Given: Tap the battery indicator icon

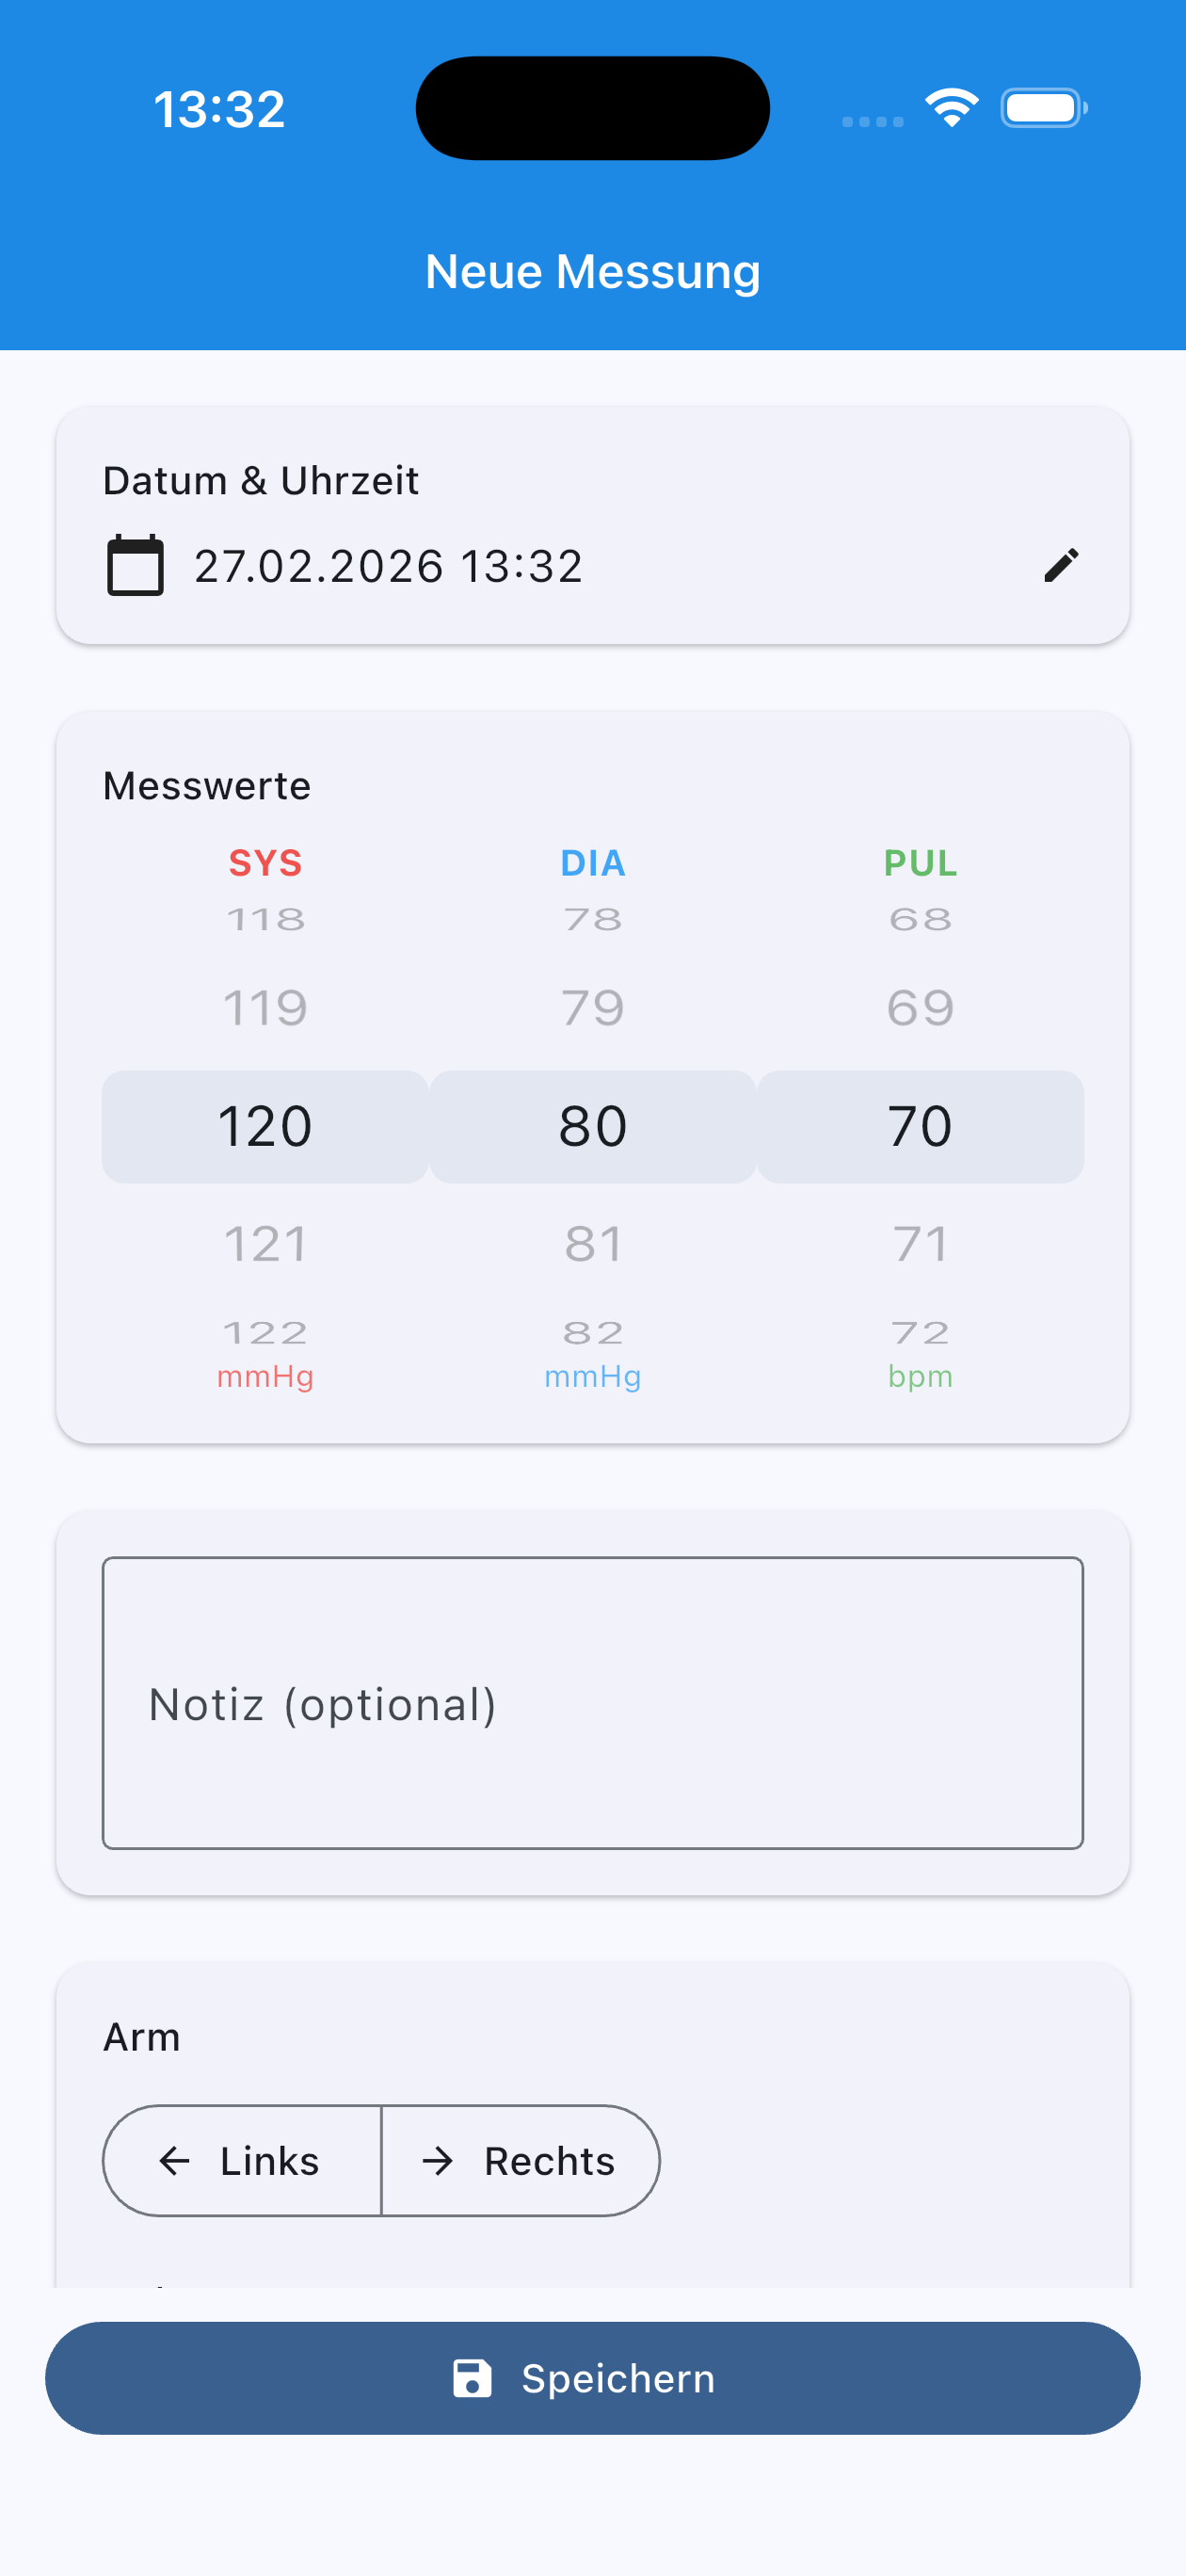Looking at the screenshot, I should [x=1043, y=108].
